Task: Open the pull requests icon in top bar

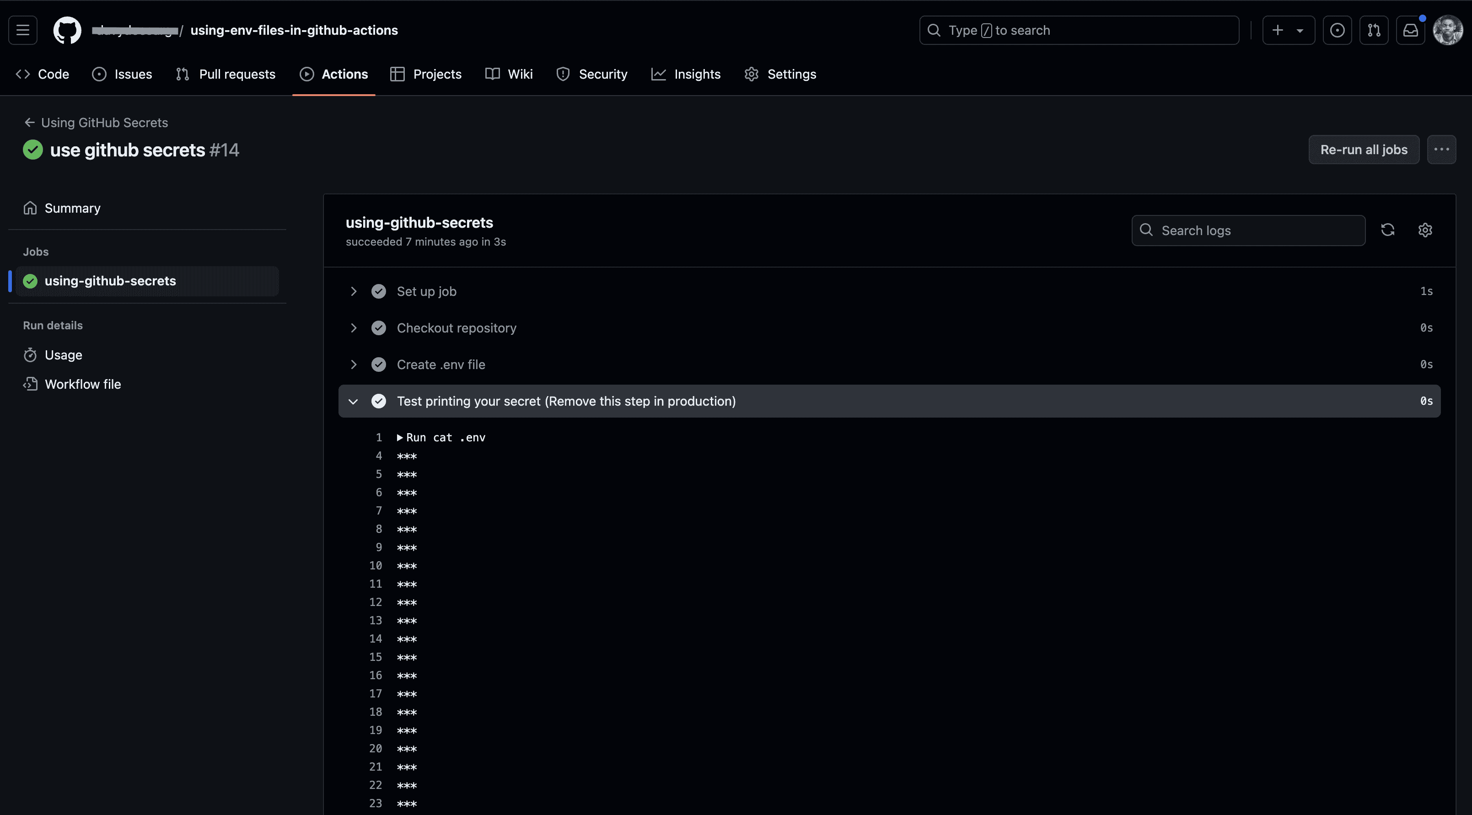Action: 1374,30
